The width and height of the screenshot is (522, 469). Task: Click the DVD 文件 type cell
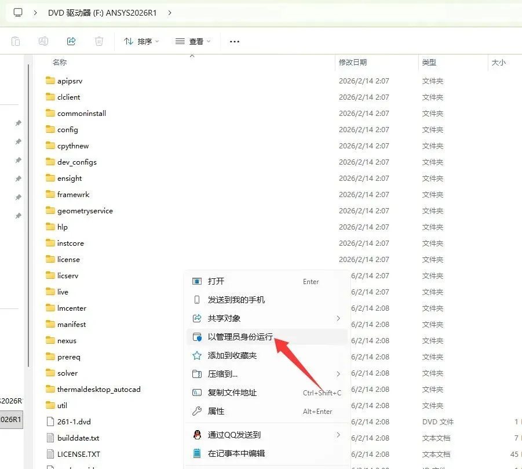pyautogui.click(x=438, y=421)
